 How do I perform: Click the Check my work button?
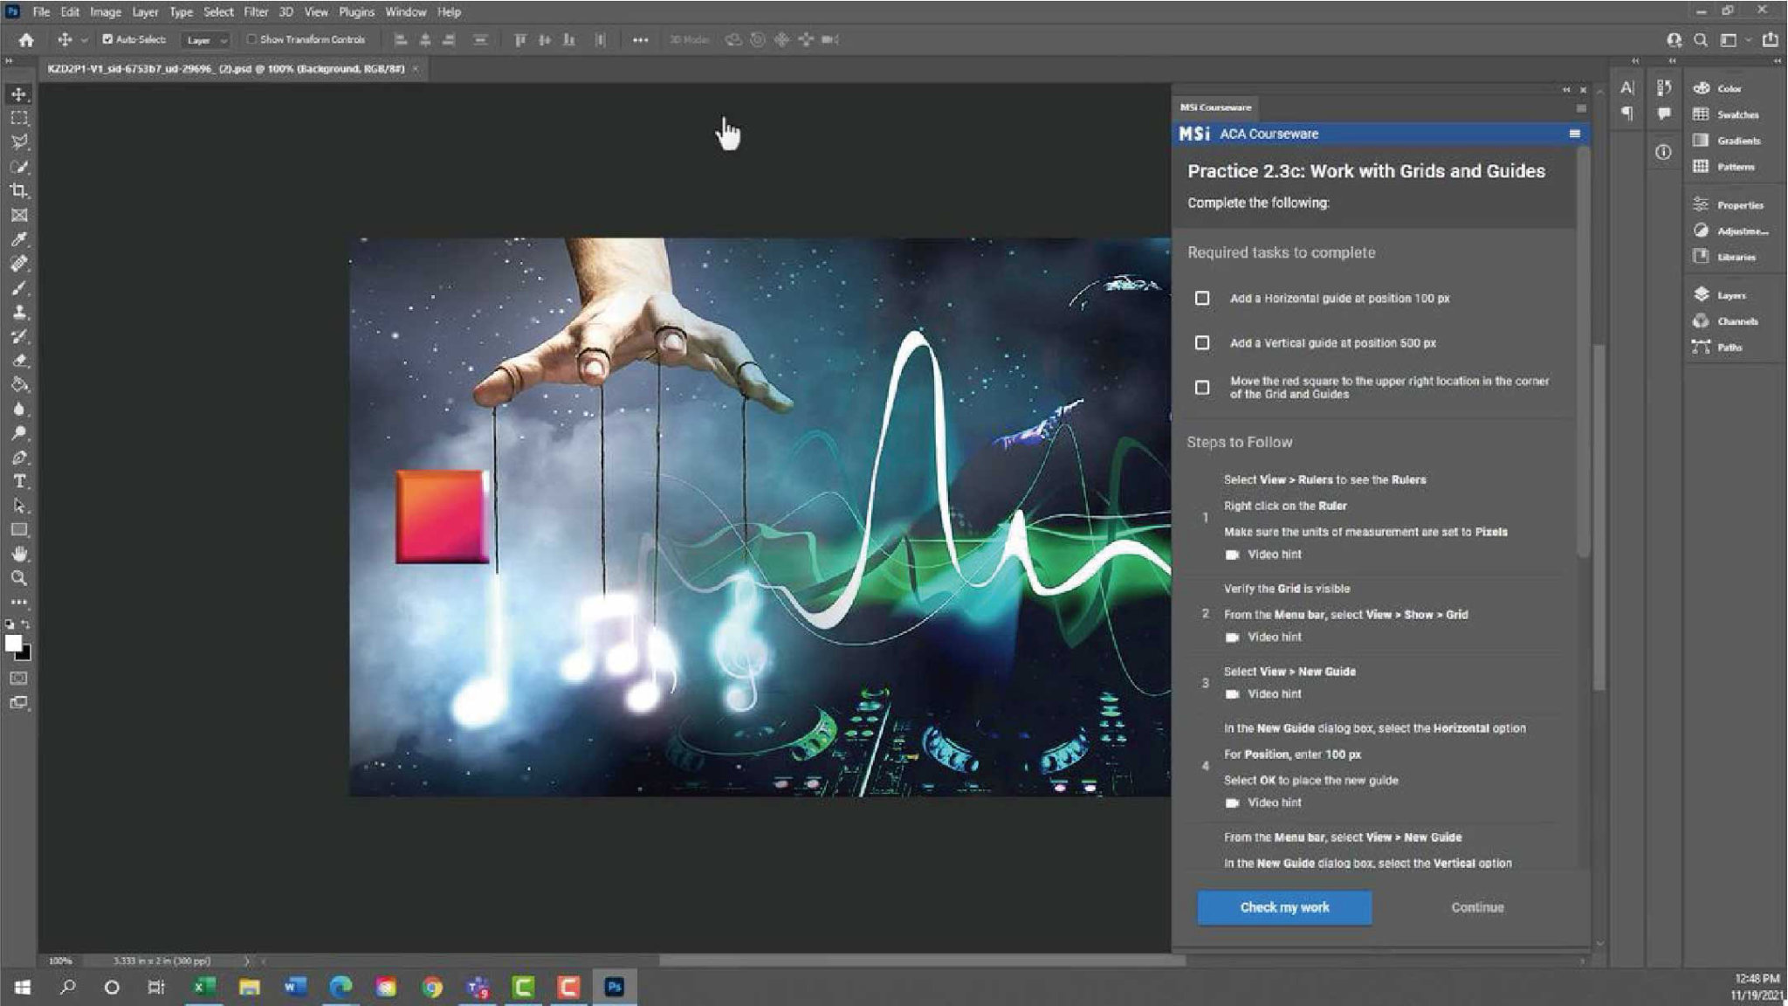[1283, 907]
